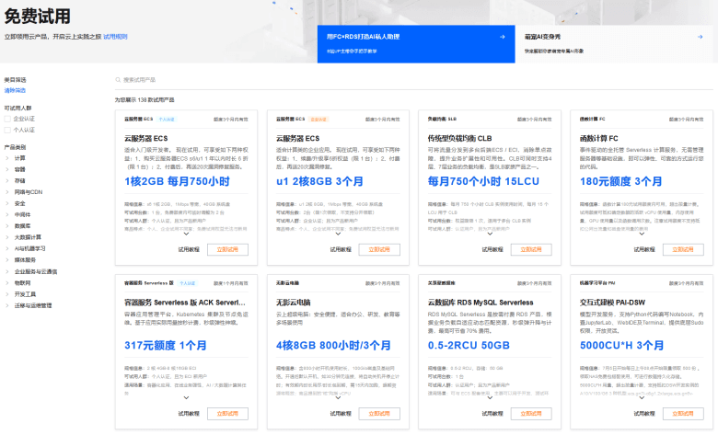
Task: Check the 企业认证 checkbox
Action: pos(7,119)
